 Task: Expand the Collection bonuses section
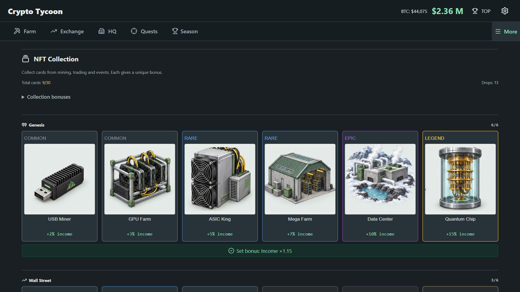pos(46,97)
